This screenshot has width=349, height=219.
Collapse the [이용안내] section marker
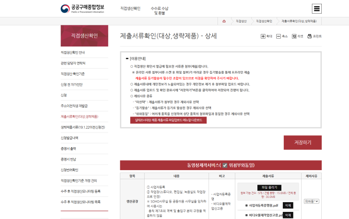tap(127, 59)
